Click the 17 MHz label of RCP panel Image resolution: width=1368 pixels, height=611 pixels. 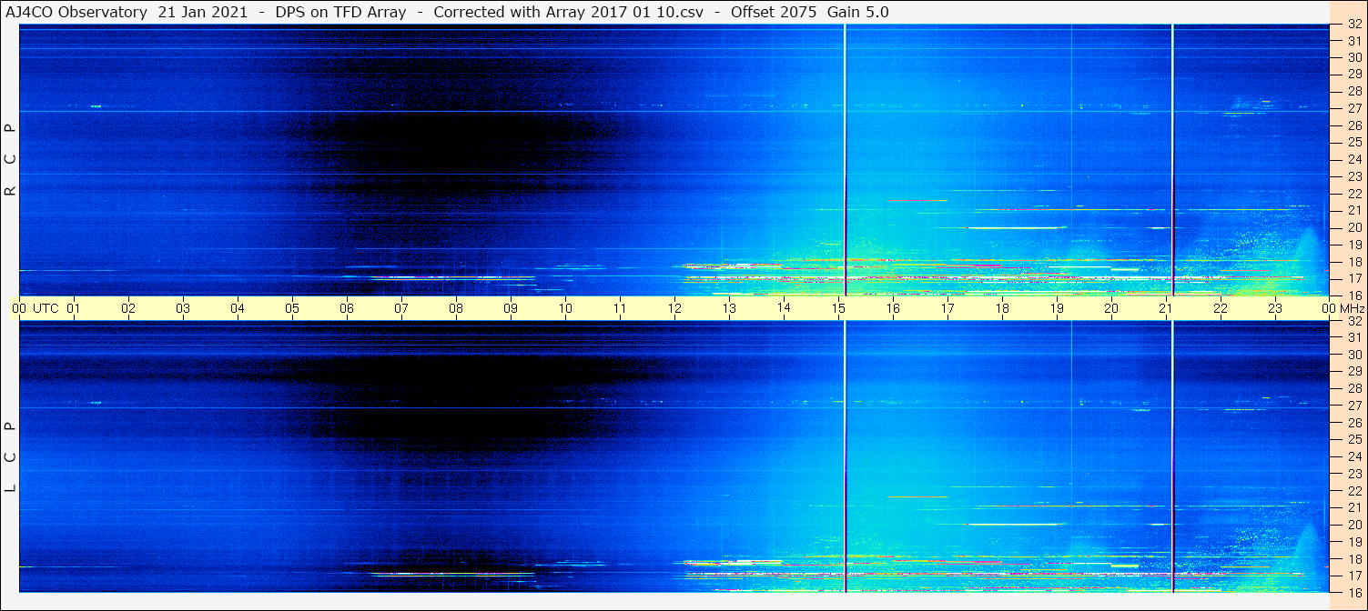(x=1354, y=278)
